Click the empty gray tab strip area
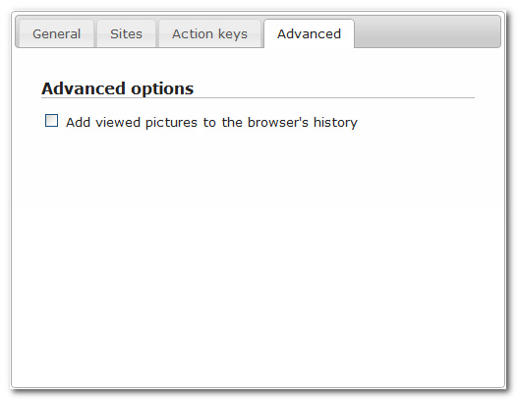 pyautogui.click(x=428, y=32)
